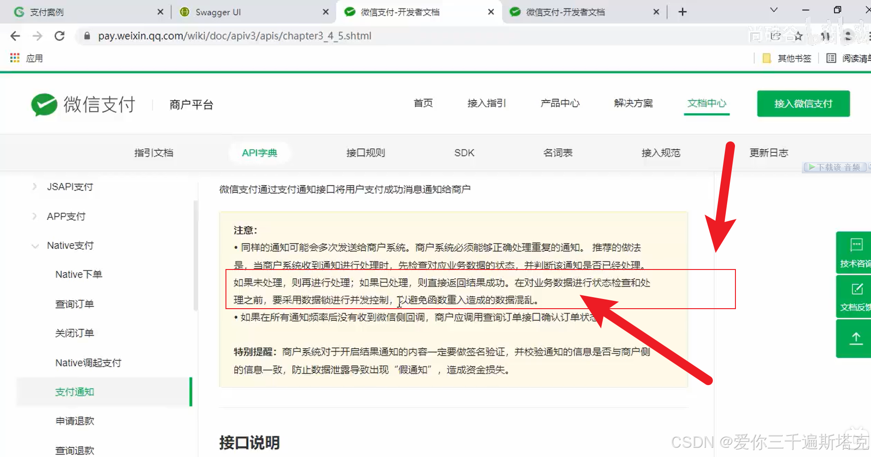This screenshot has height=457, width=871.
Task: Select the 更新日志 sub-navigation tab
Action: click(769, 153)
